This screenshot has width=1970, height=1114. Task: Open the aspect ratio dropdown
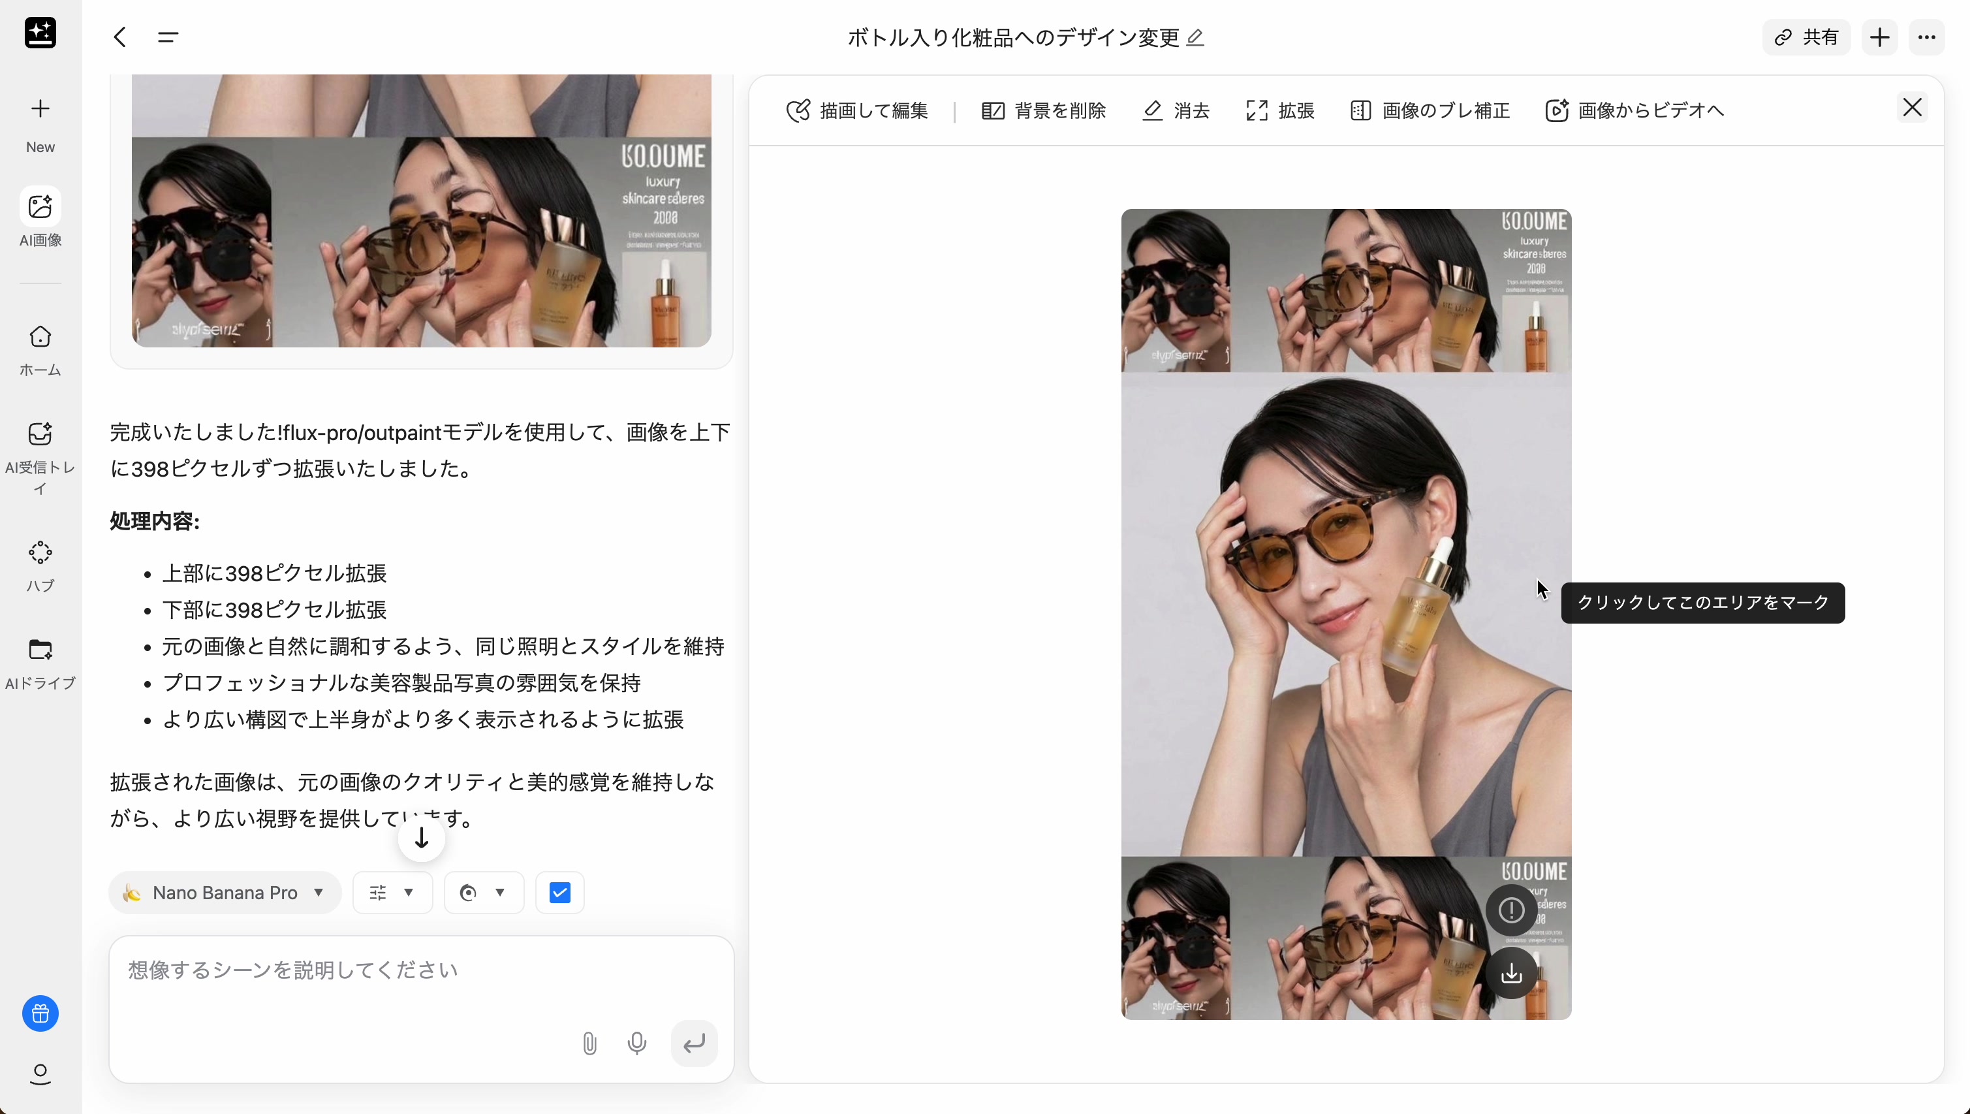(482, 892)
